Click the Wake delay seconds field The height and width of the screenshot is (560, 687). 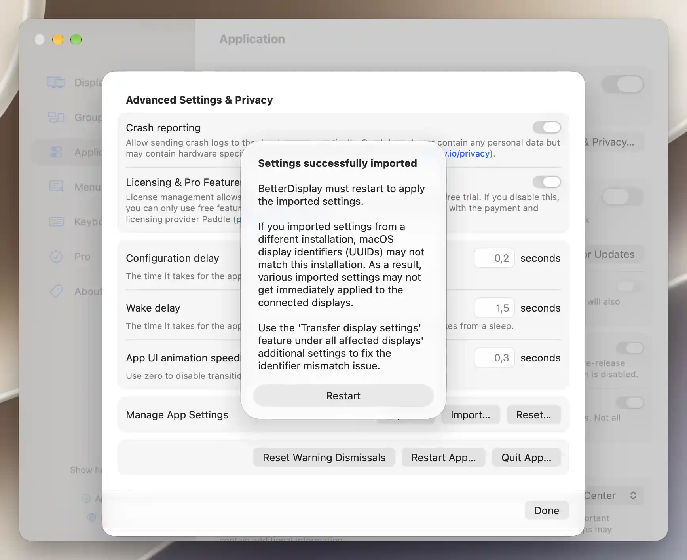pos(494,308)
